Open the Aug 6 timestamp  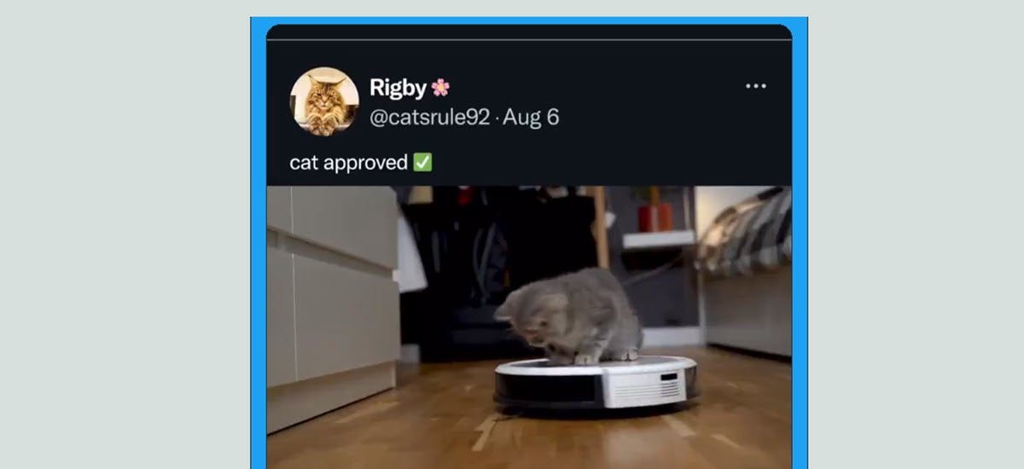pyautogui.click(x=531, y=117)
